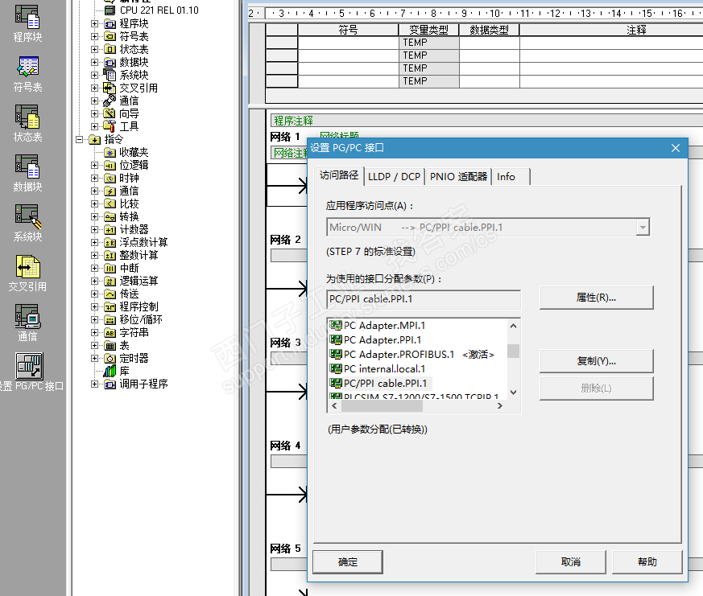Click the 交叉引用 tree icon
Image resolution: width=703 pixels, height=596 pixels.
coord(110,88)
